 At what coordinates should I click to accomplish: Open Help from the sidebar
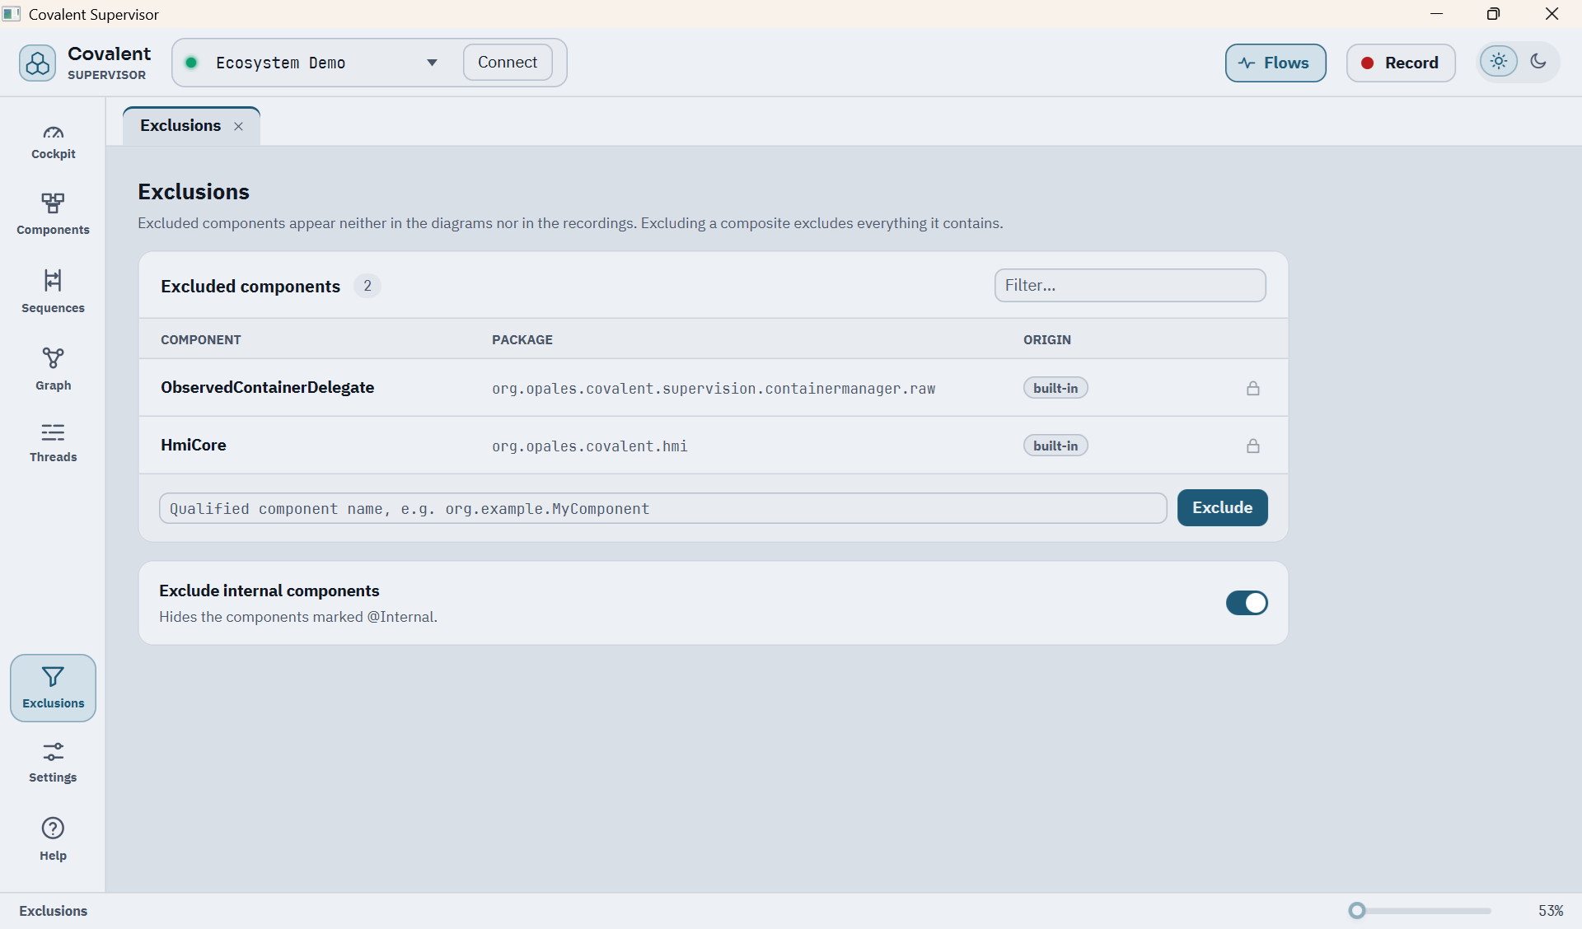[53, 838]
